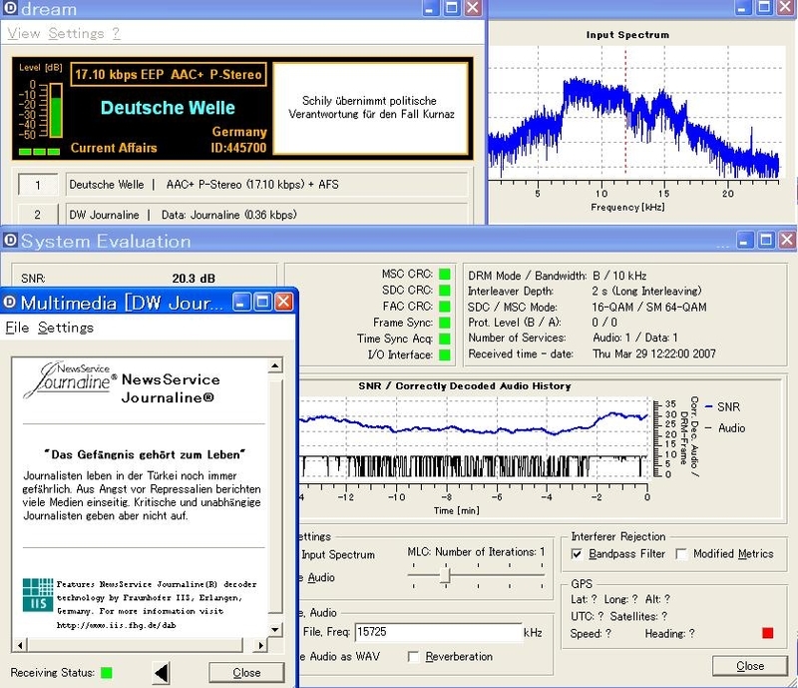Click the Journaline horizontal scroll right arrow
Viewport: 798px width, 688px height.
pos(260,645)
